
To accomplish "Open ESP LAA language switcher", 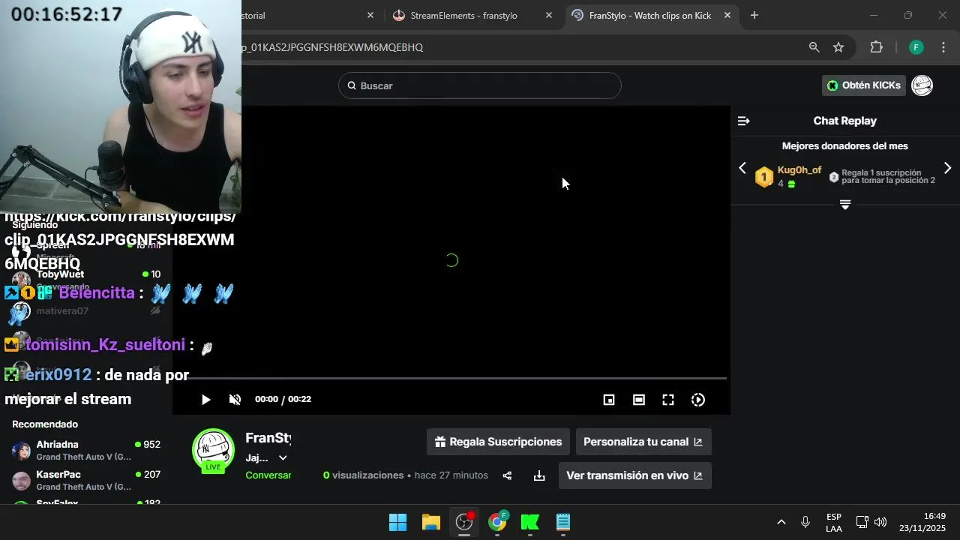I will tap(834, 523).
